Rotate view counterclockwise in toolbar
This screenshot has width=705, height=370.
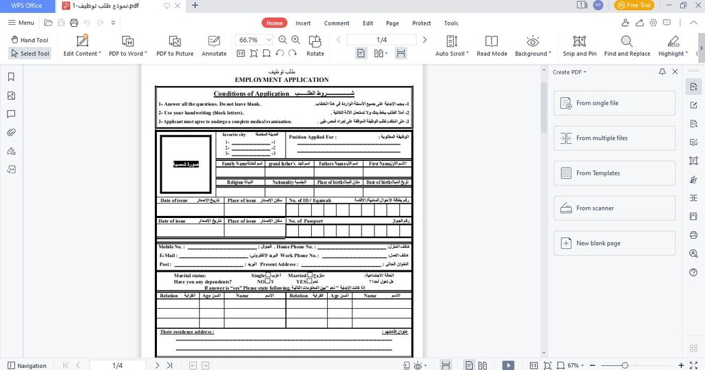pos(280,54)
